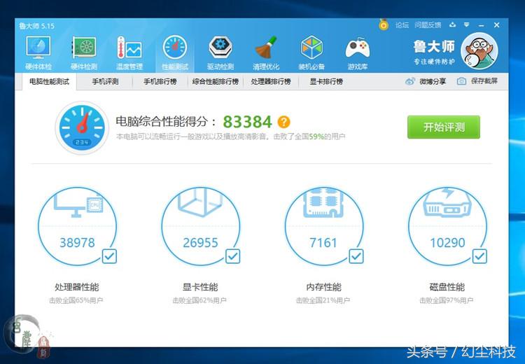Screen dimensions: 525x364
Task: Click the memory performance circle 7161
Action: pyautogui.click(x=324, y=226)
